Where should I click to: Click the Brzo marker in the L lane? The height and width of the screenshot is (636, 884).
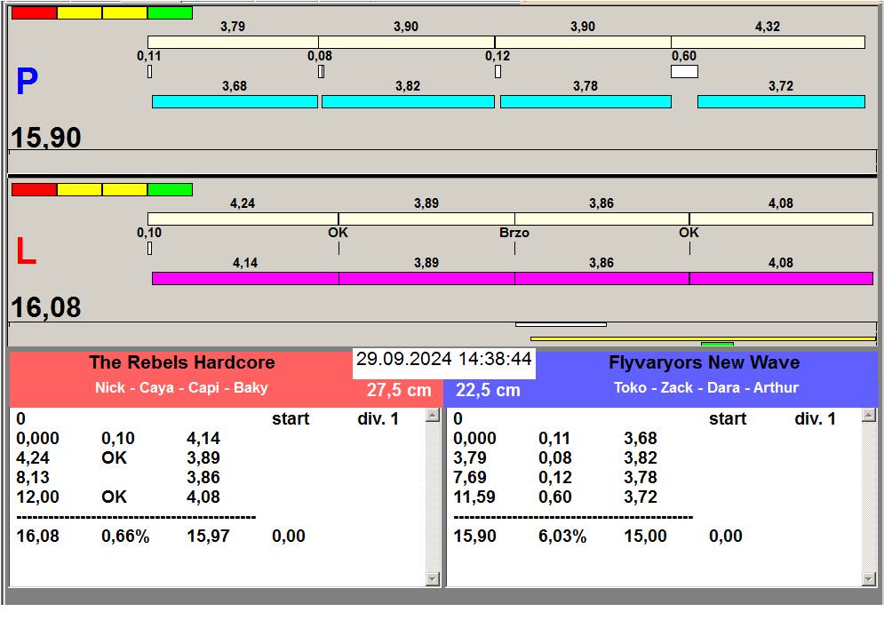click(514, 233)
